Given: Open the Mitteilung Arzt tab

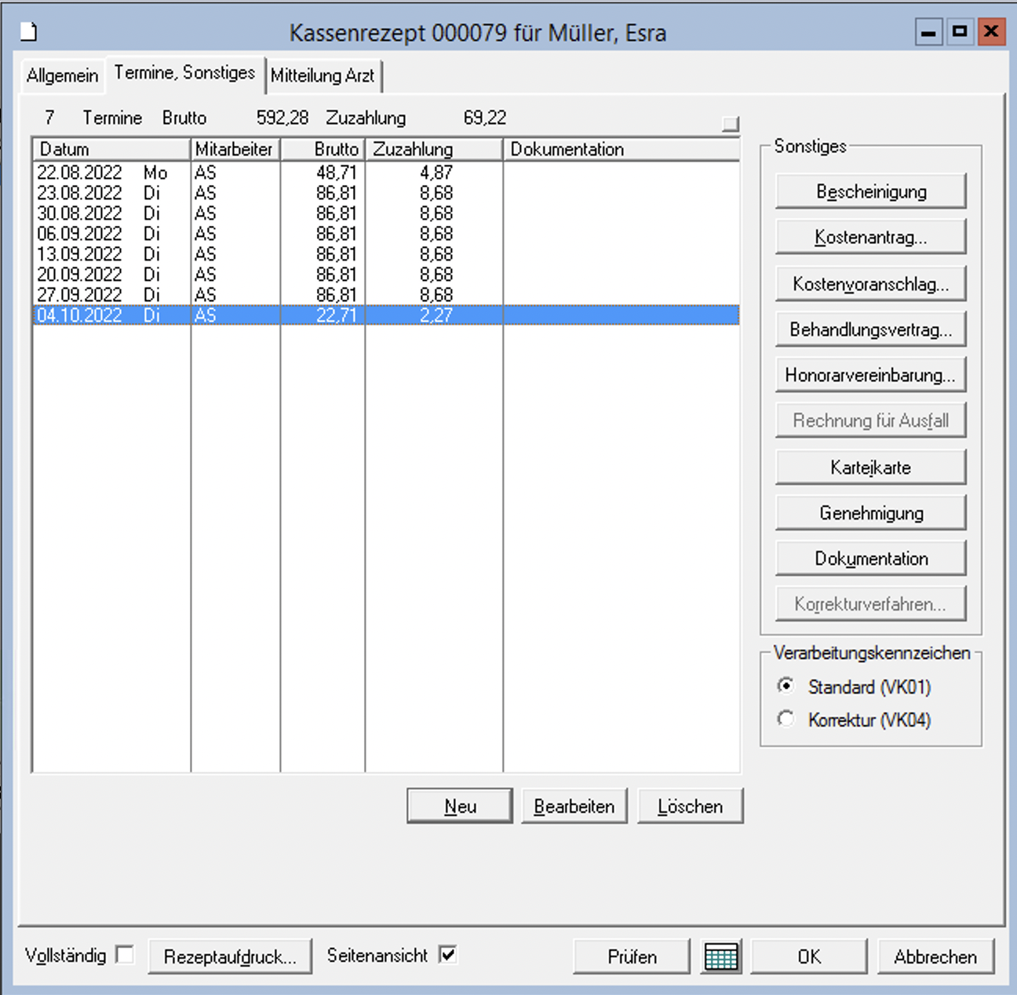Looking at the screenshot, I should [x=323, y=76].
